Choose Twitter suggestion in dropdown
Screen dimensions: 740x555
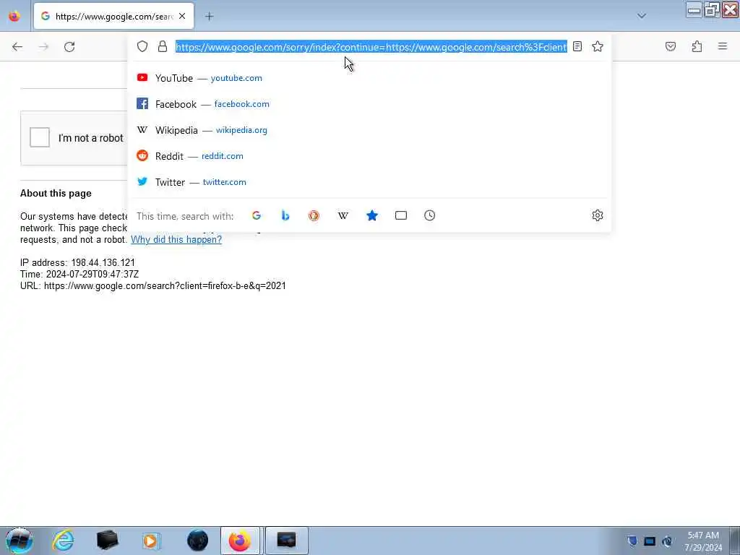click(369, 181)
